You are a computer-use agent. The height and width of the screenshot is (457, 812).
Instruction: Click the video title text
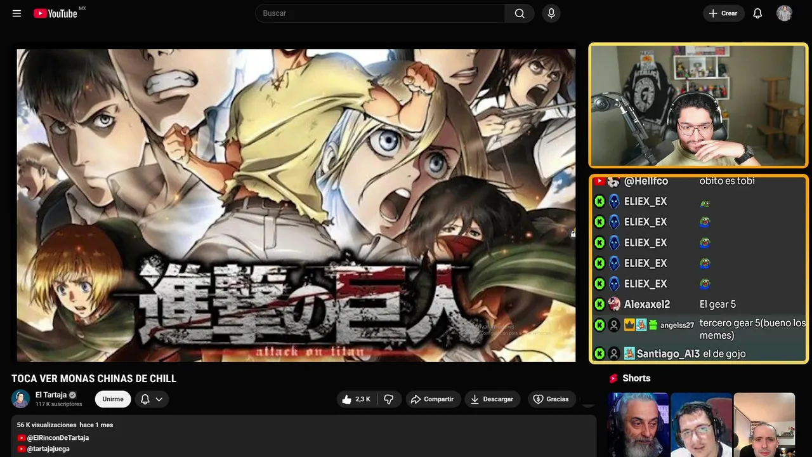[94, 379]
